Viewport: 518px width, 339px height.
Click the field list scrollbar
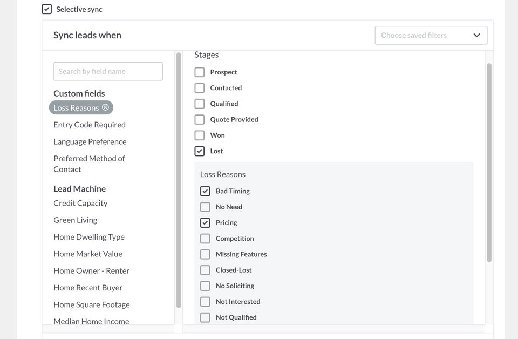point(179,180)
